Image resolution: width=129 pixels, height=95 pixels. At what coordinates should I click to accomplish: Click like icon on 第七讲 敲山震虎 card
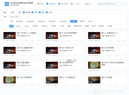[x=31, y=70]
